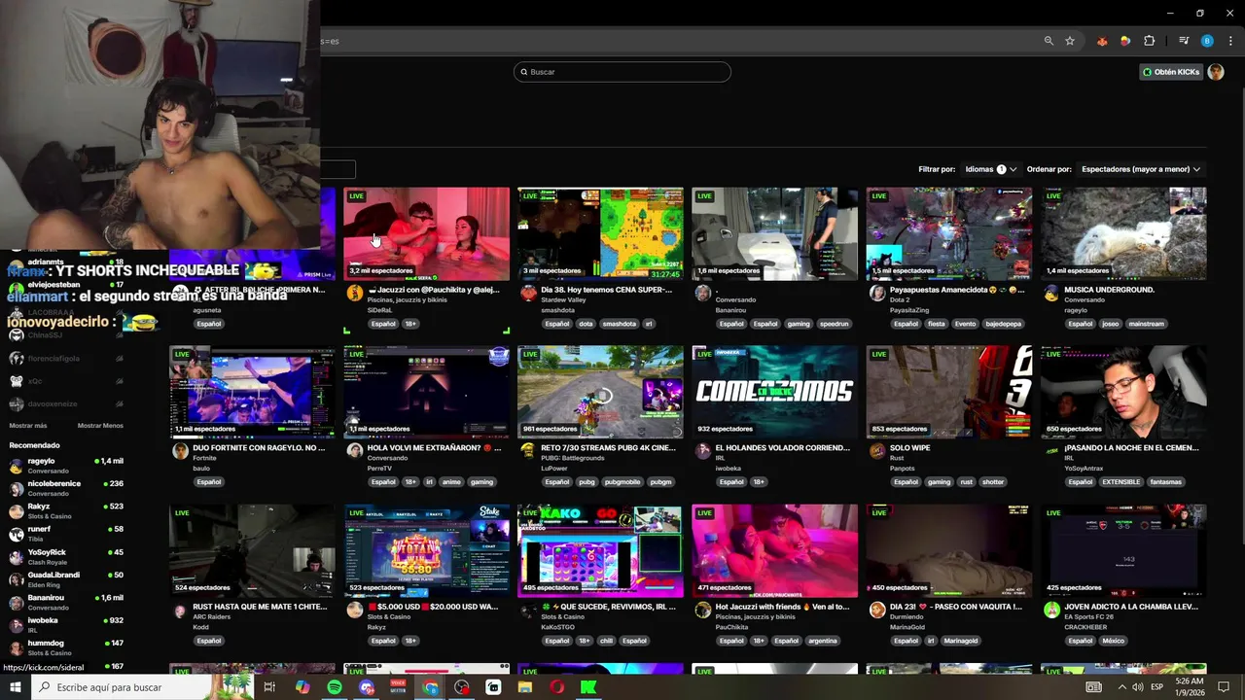
Task: Click the EXTENSIBLE tag
Action: 1121,482
